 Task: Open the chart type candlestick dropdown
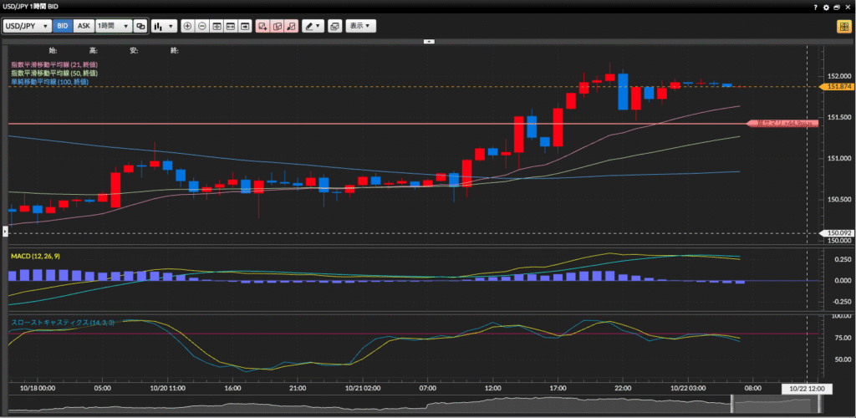163,26
